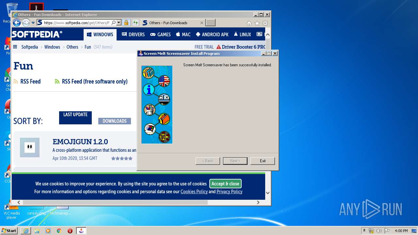This screenshot has height=235, width=418.
Task: Click Exit in Screen Melt installer
Action: 263,161
